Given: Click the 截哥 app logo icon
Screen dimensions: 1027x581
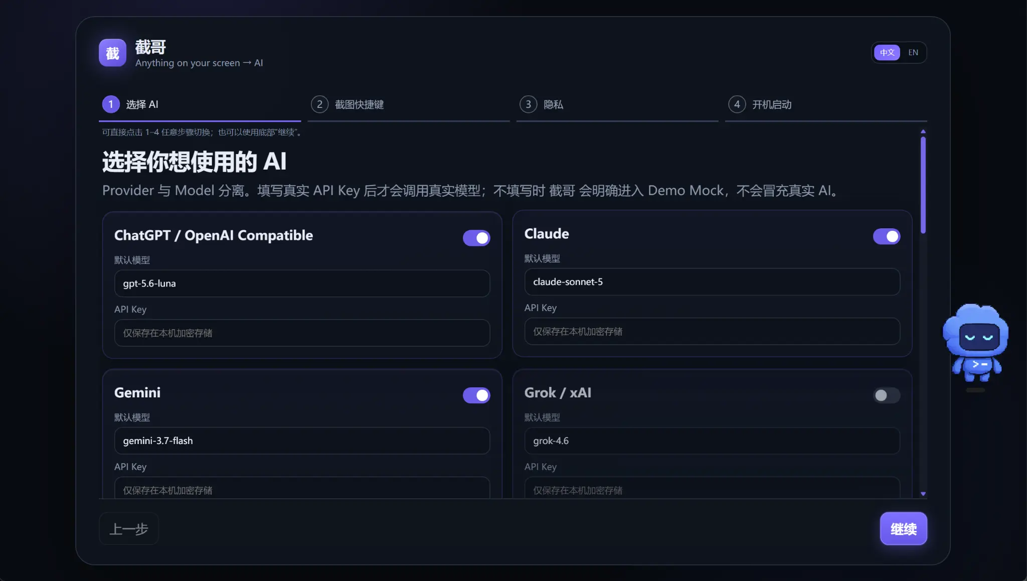Looking at the screenshot, I should 112,53.
